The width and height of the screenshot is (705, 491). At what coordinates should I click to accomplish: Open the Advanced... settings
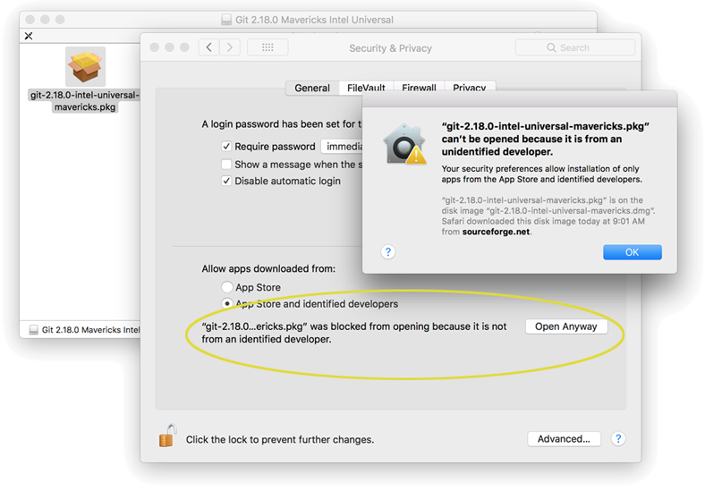(564, 439)
